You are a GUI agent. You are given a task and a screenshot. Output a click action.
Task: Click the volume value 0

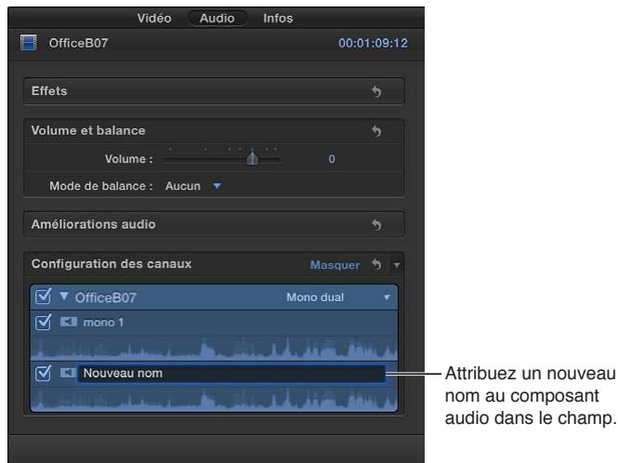[332, 159]
